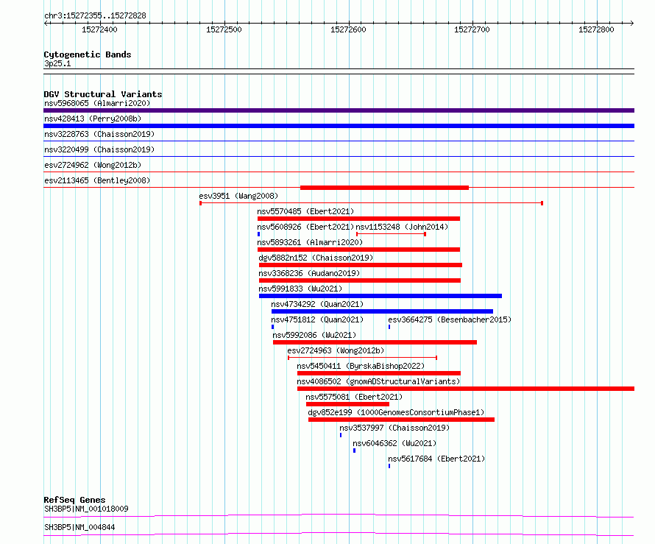Click the nsv3537997 (Chaisson2019) label

tap(394, 428)
